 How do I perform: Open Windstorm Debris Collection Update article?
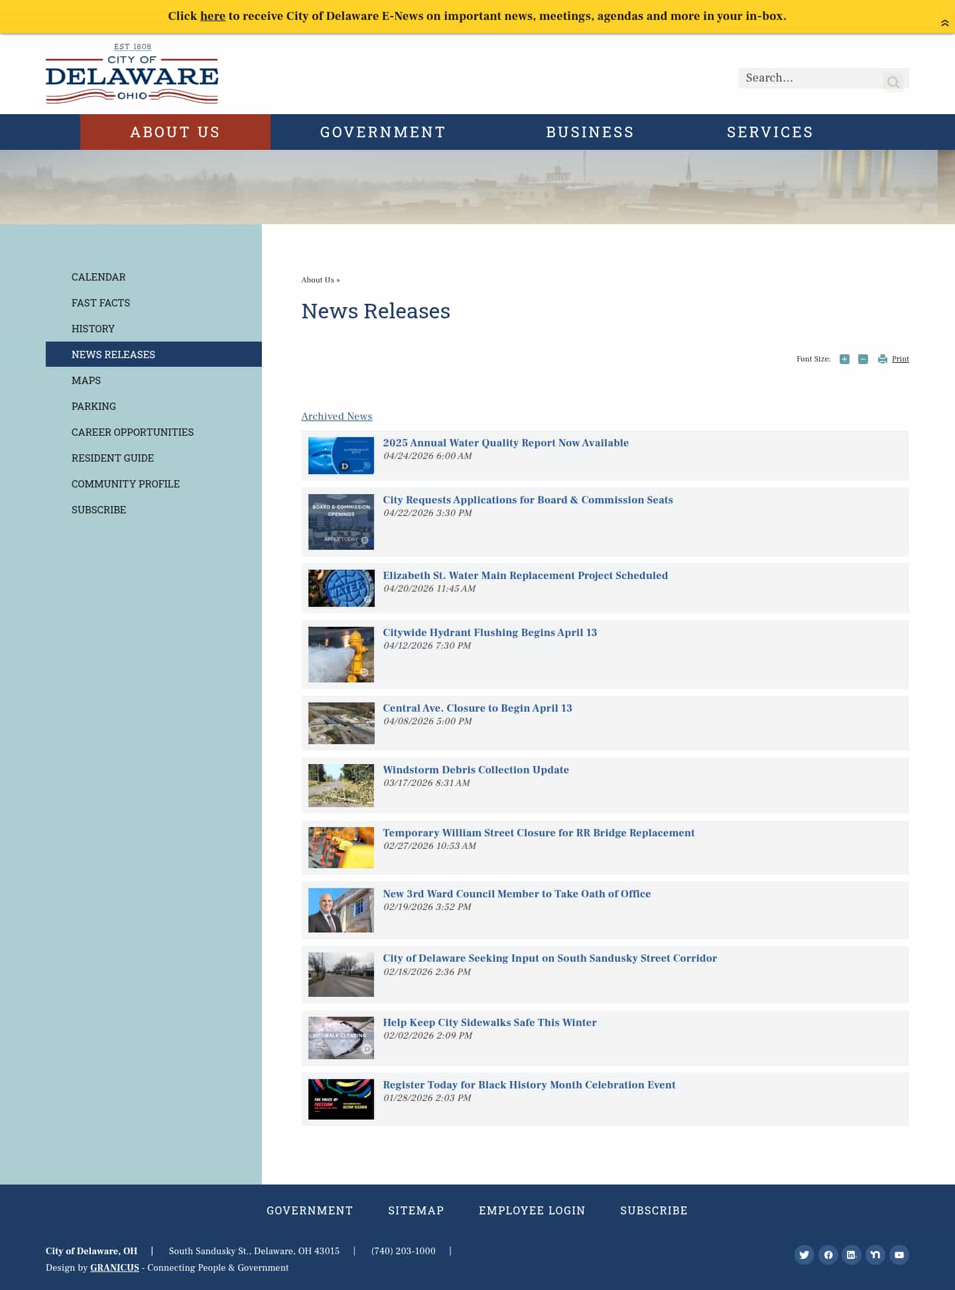476,769
